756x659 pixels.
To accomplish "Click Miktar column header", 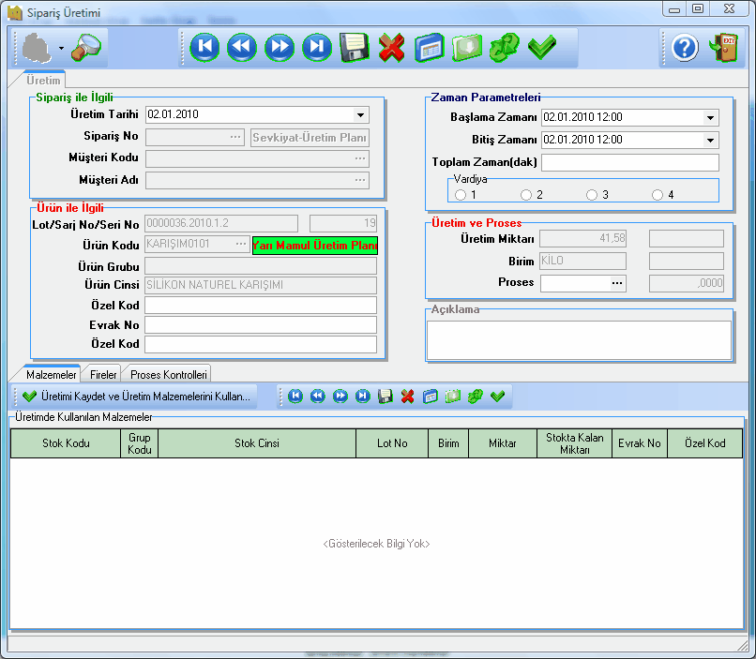I will [503, 443].
